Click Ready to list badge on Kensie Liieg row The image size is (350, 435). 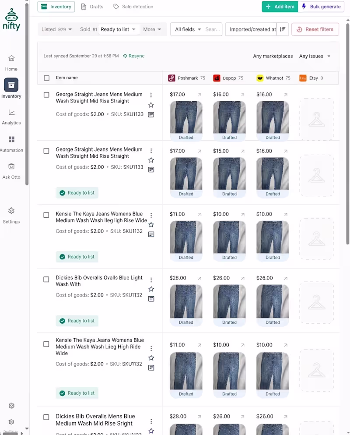point(77,393)
